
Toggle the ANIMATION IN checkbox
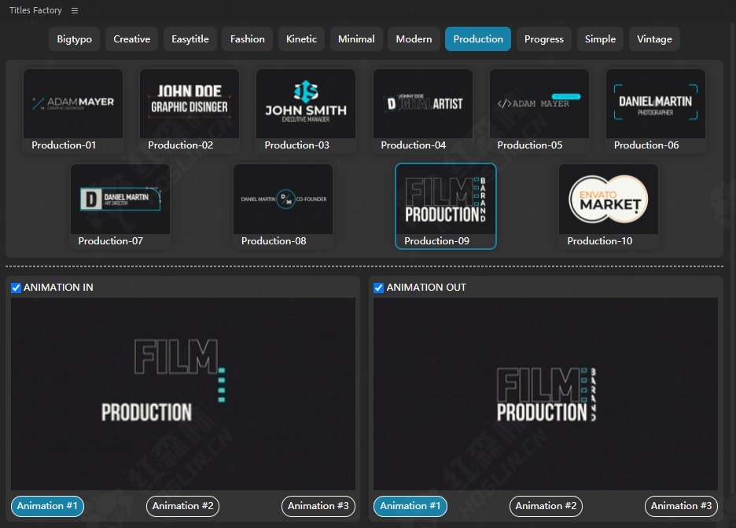[16, 288]
